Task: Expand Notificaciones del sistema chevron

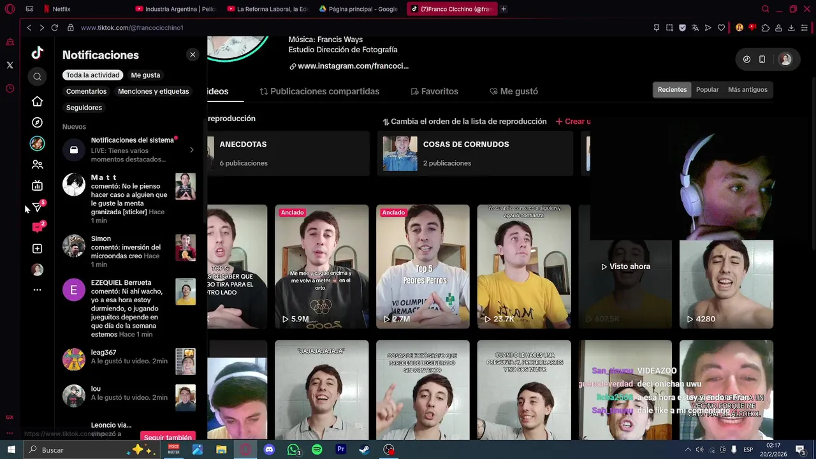Action: pyautogui.click(x=191, y=150)
